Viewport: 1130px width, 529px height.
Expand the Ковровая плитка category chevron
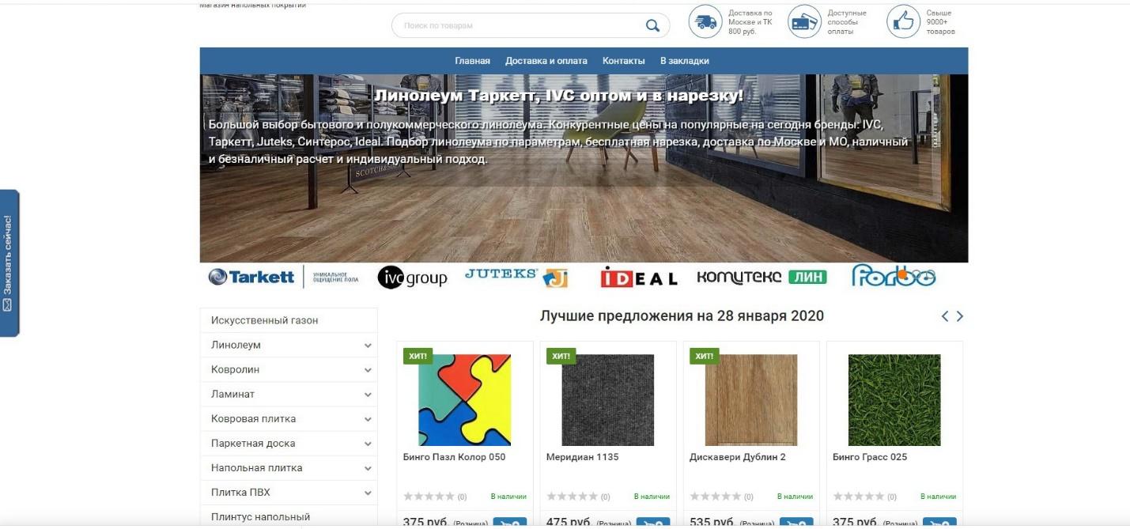[x=368, y=419]
